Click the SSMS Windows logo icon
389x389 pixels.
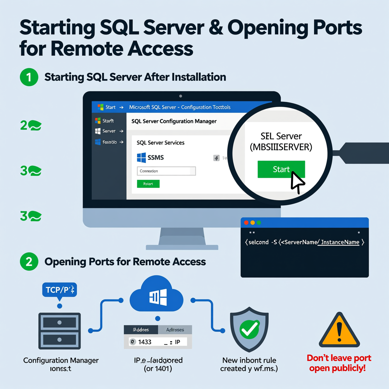pos(141,158)
